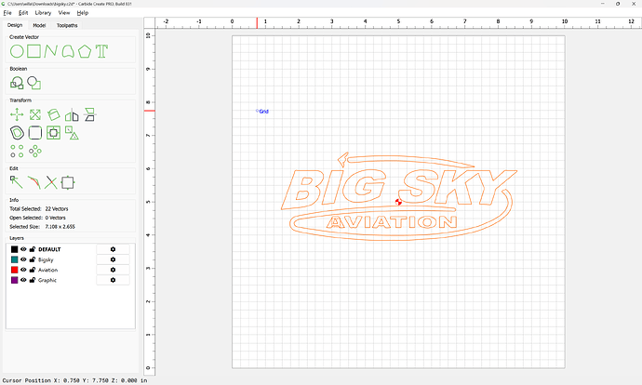Select the DEFAULT layer name
This screenshot has height=385, width=642.
pyautogui.click(x=49, y=249)
